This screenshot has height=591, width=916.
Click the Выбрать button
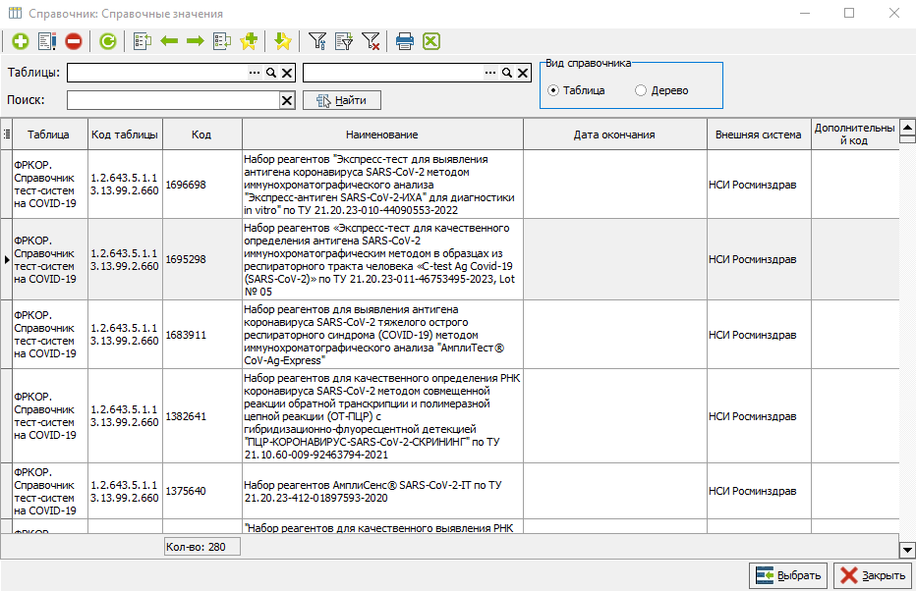(788, 575)
